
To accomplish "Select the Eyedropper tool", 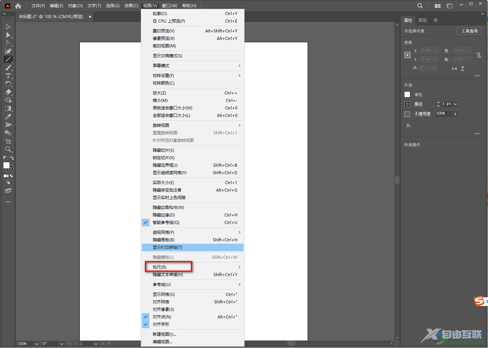I will click(8, 117).
